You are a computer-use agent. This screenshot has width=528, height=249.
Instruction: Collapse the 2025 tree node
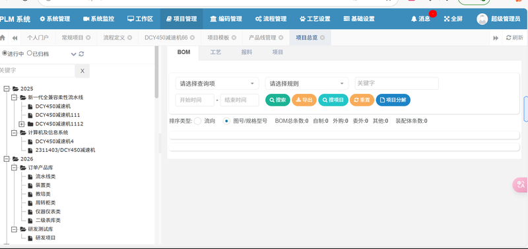pyautogui.click(x=6, y=89)
